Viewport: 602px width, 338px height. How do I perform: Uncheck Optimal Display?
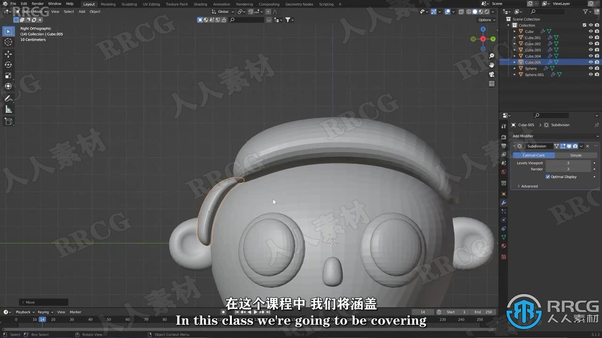pyautogui.click(x=548, y=177)
